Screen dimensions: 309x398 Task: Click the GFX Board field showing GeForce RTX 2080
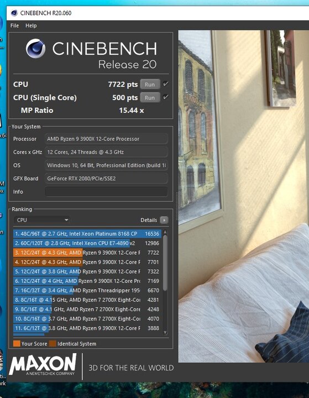point(106,179)
